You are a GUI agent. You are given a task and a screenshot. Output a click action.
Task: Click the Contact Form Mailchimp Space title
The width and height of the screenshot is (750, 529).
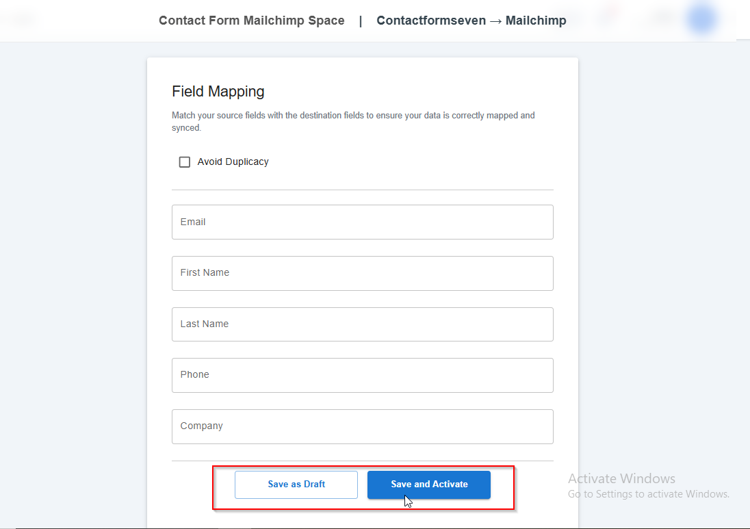click(x=251, y=21)
